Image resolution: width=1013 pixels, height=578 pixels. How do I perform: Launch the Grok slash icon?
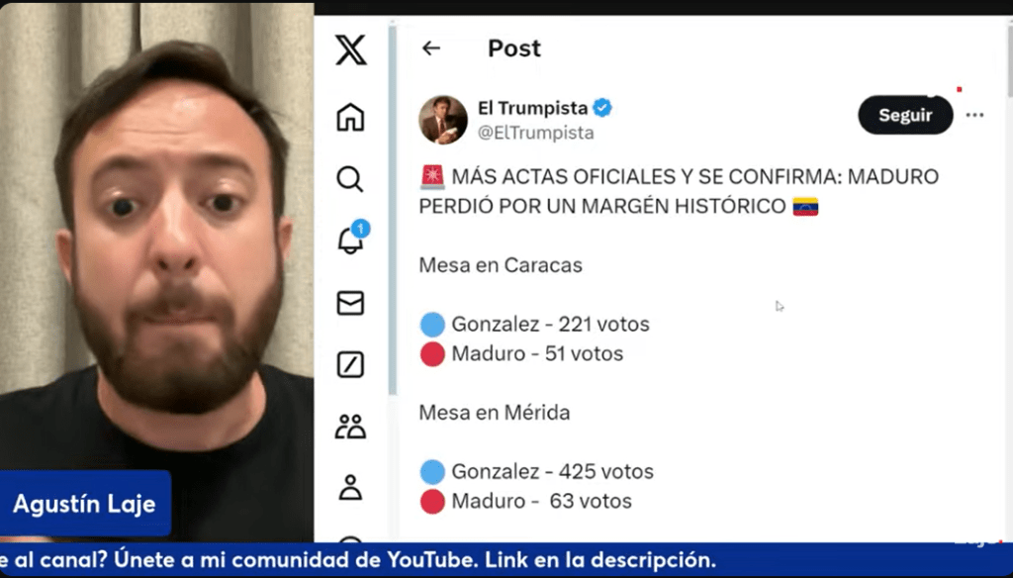pos(350,364)
